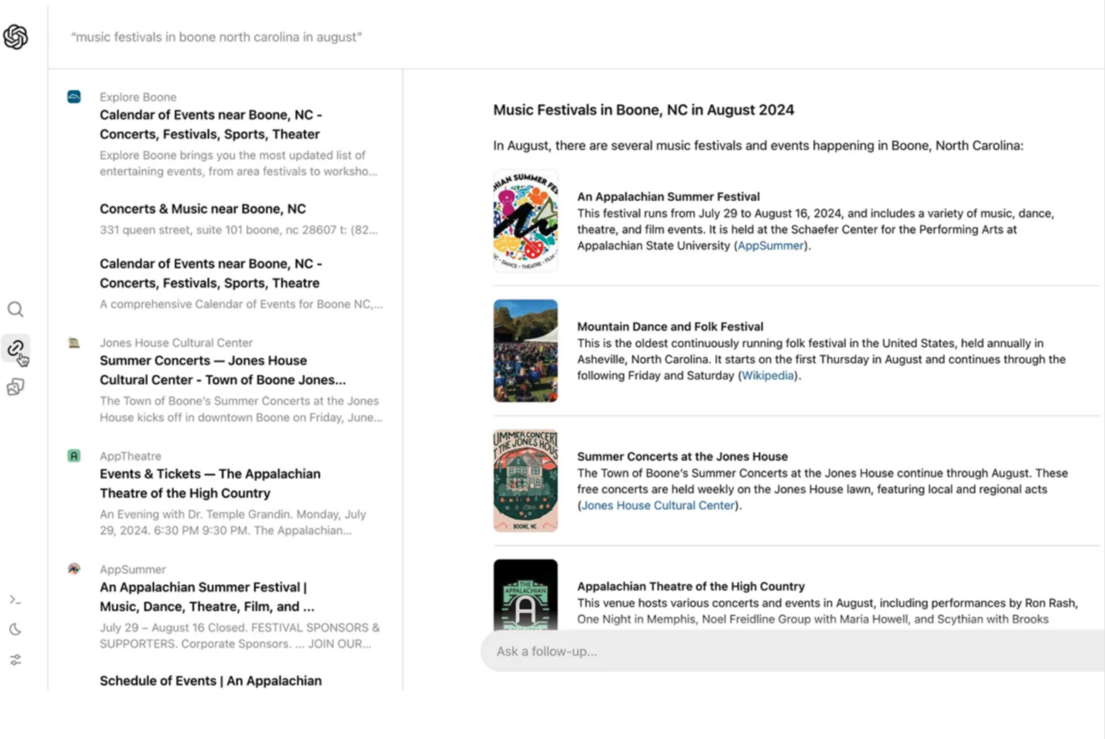Click the AppSummer source name

tap(133, 570)
